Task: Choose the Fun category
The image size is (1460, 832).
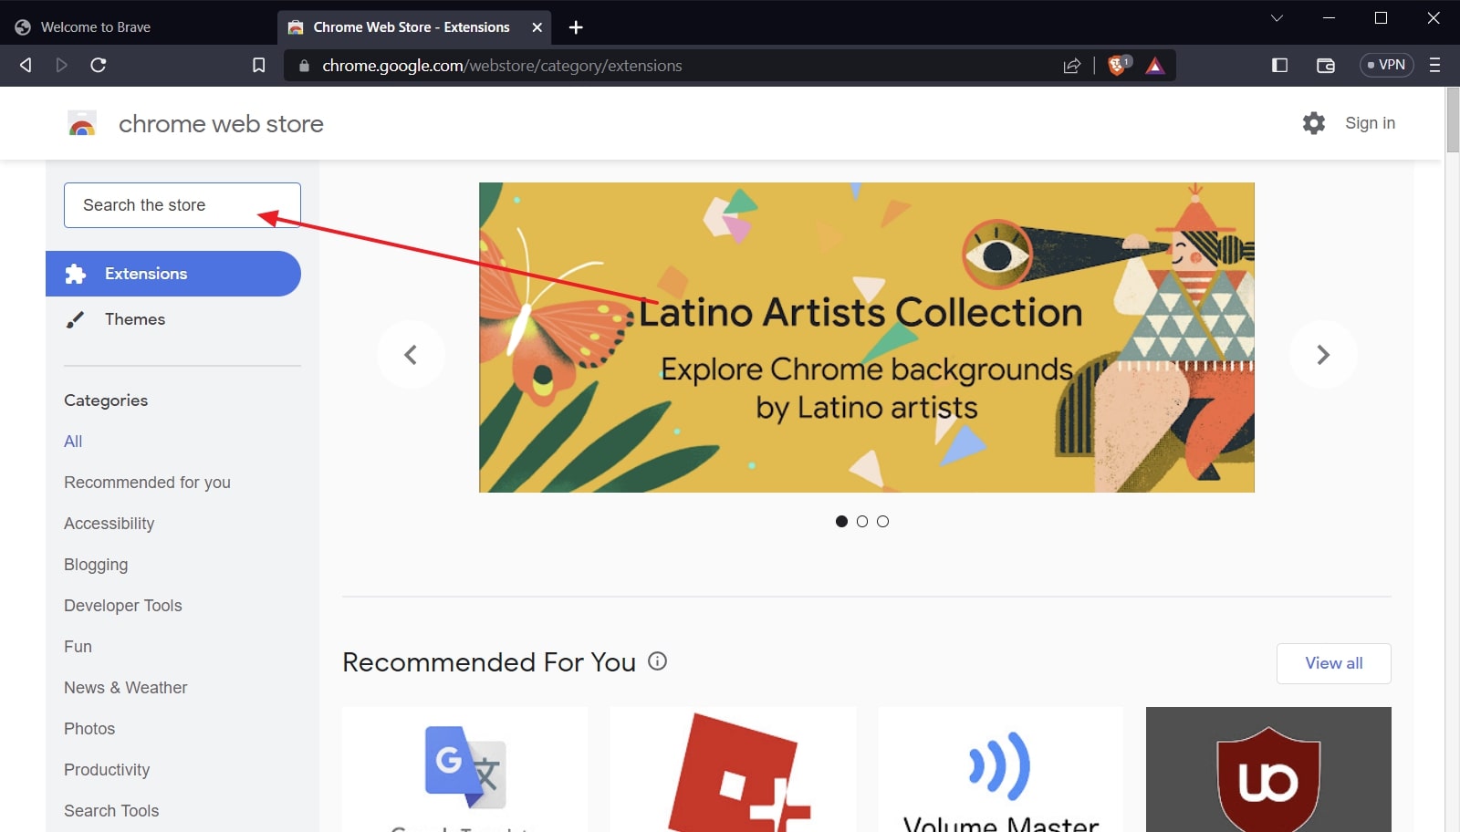Action: (78, 647)
